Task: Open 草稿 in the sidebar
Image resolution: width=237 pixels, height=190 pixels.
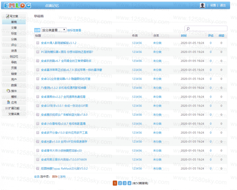Action: click(x=14, y=22)
